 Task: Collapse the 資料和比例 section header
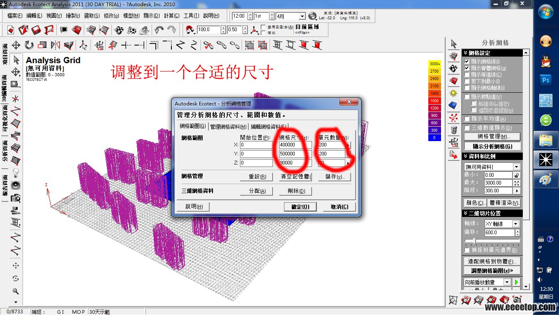pyautogui.click(x=492, y=156)
